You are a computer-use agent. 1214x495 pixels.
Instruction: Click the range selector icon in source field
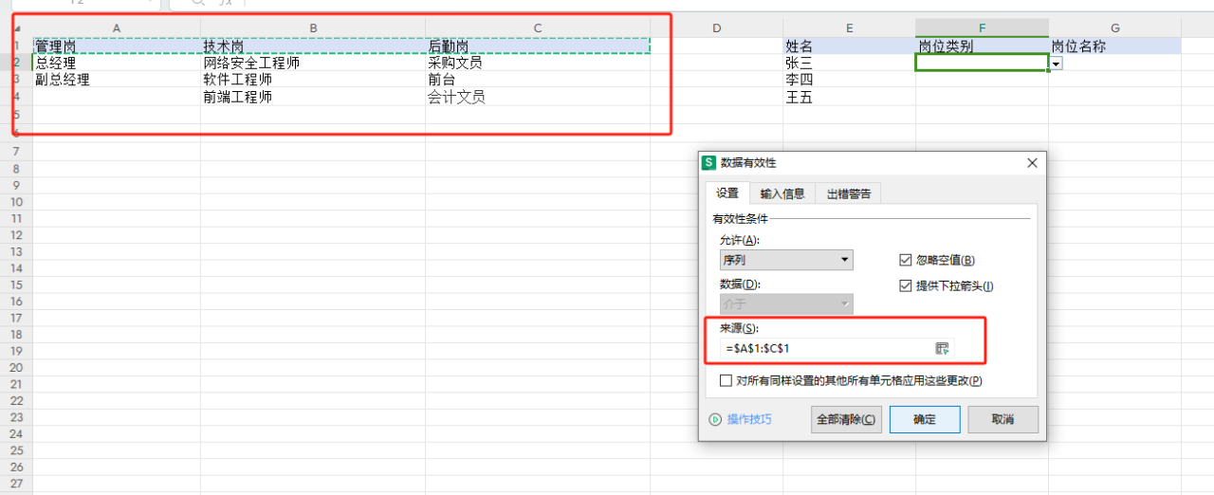(x=942, y=348)
